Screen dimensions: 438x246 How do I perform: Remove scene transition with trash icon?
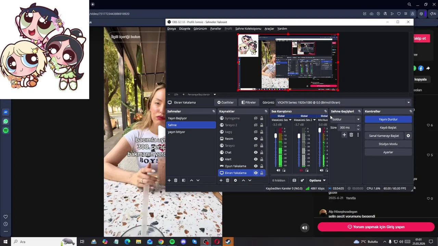tap(351, 135)
